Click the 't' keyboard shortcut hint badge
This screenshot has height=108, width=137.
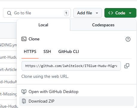[x=66, y=13]
